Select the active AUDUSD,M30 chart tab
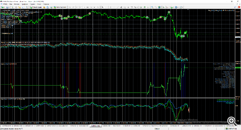The height and width of the screenshot is (130, 241). click(x=96, y=126)
